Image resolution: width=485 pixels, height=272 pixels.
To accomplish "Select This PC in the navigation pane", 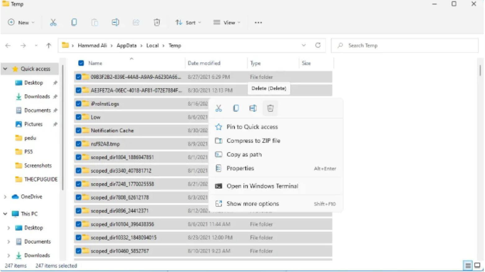I will pyautogui.click(x=29, y=214).
